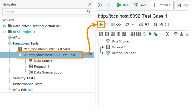
Task: Select APIs (Virtual) node
Action: pyautogui.click(x=23, y=90)
